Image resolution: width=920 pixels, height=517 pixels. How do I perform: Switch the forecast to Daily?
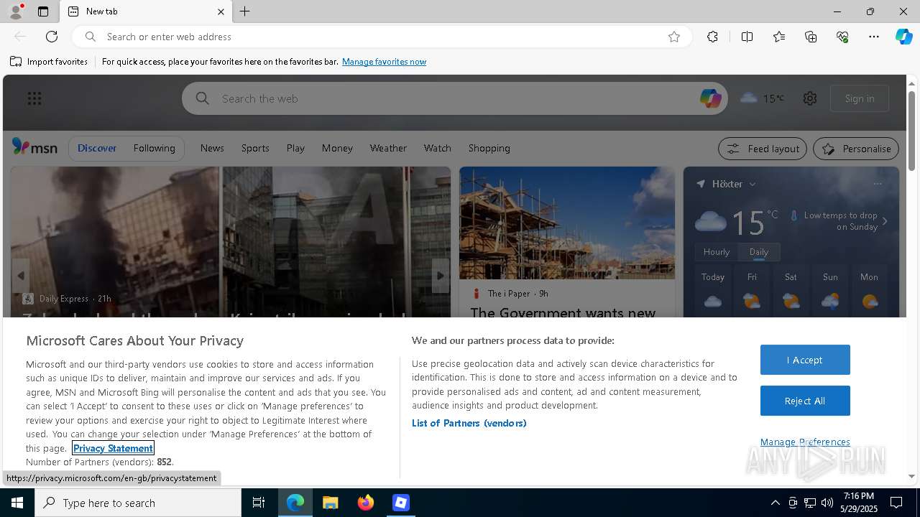coord(759,252)
